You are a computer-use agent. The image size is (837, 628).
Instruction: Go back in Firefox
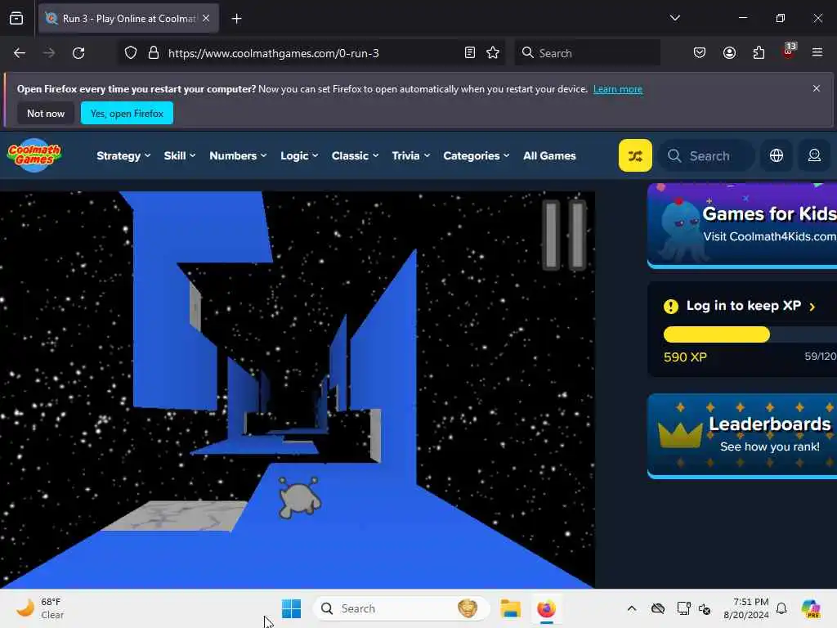point(20,53)
